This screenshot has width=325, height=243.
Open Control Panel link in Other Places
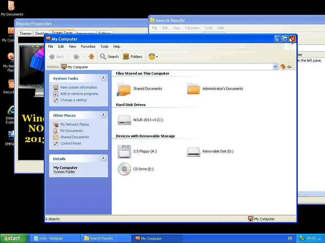pos(70,143)
